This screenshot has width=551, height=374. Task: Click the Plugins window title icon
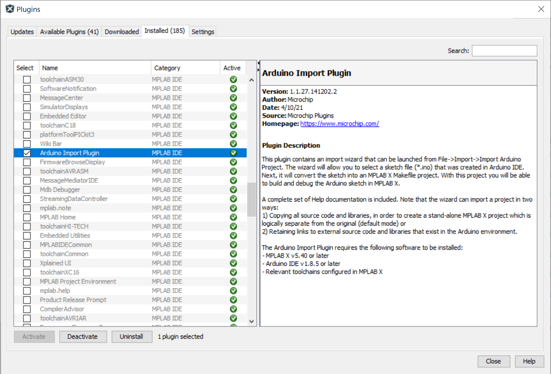[x=10, y=9]
